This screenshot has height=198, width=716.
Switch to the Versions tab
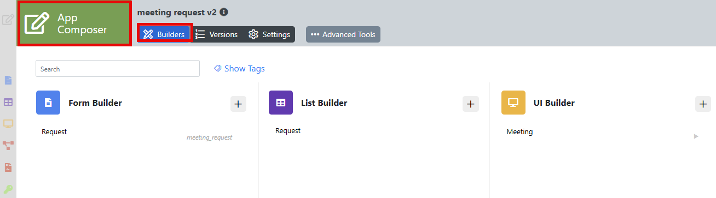pos(217,34)
